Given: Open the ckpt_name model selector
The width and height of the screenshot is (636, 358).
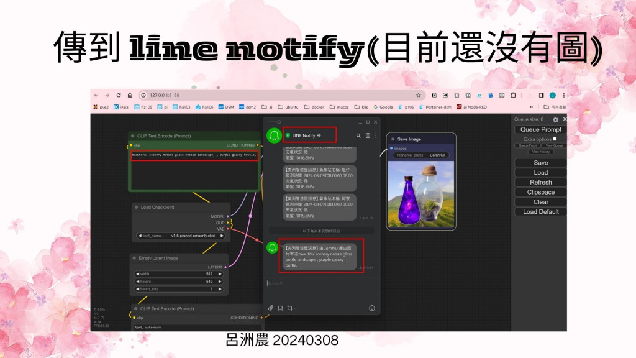Looking at the screenshot, I should tap(181, 236).
